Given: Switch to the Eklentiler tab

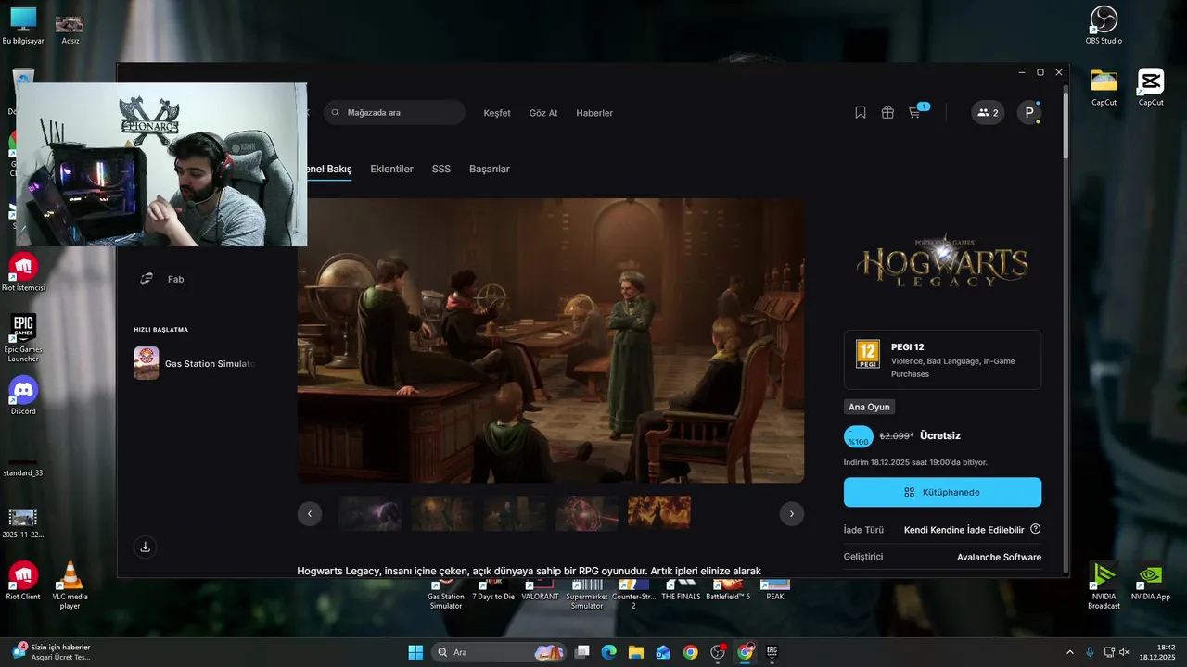Looking at the screenshot, I should coord(391,169).
